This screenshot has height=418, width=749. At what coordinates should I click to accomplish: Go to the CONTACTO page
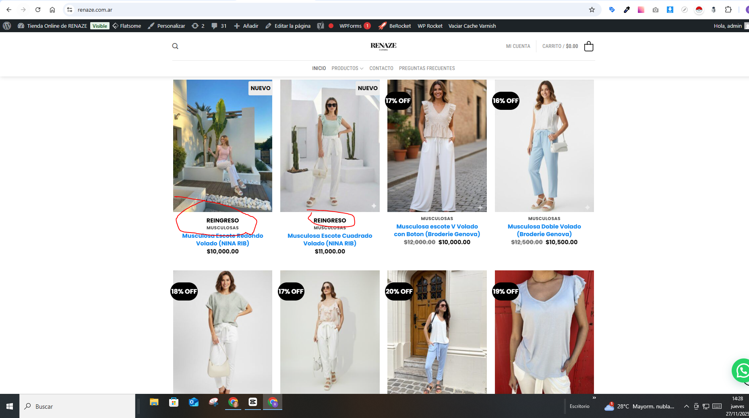[381, 68]
